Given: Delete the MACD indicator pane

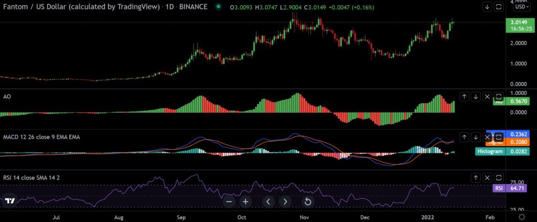Looking at the screenshot, I should tap(487, 138).
